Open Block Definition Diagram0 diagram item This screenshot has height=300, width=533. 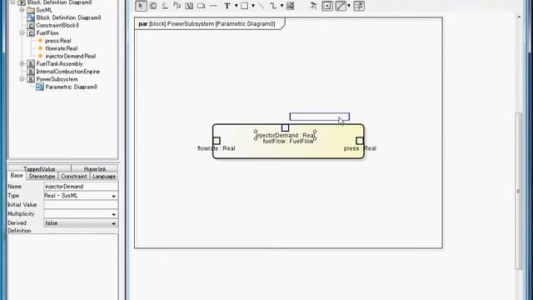pyautogui.click(x=64, y=17)
